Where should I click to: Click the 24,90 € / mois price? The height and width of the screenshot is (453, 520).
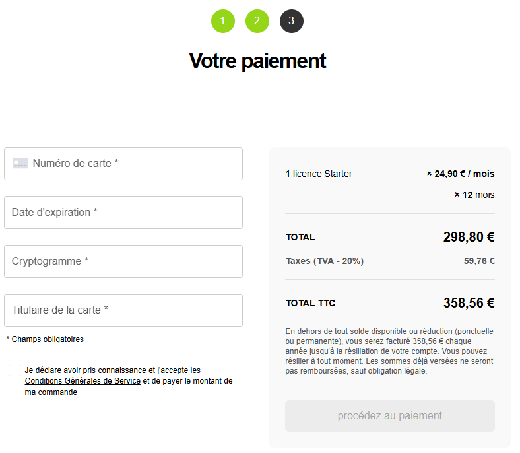(461, 174)
